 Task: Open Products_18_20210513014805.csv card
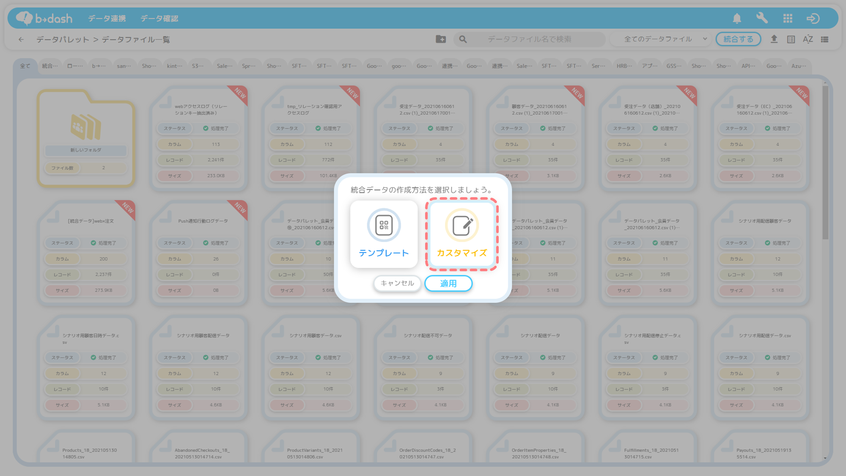[x=86, y=447]
